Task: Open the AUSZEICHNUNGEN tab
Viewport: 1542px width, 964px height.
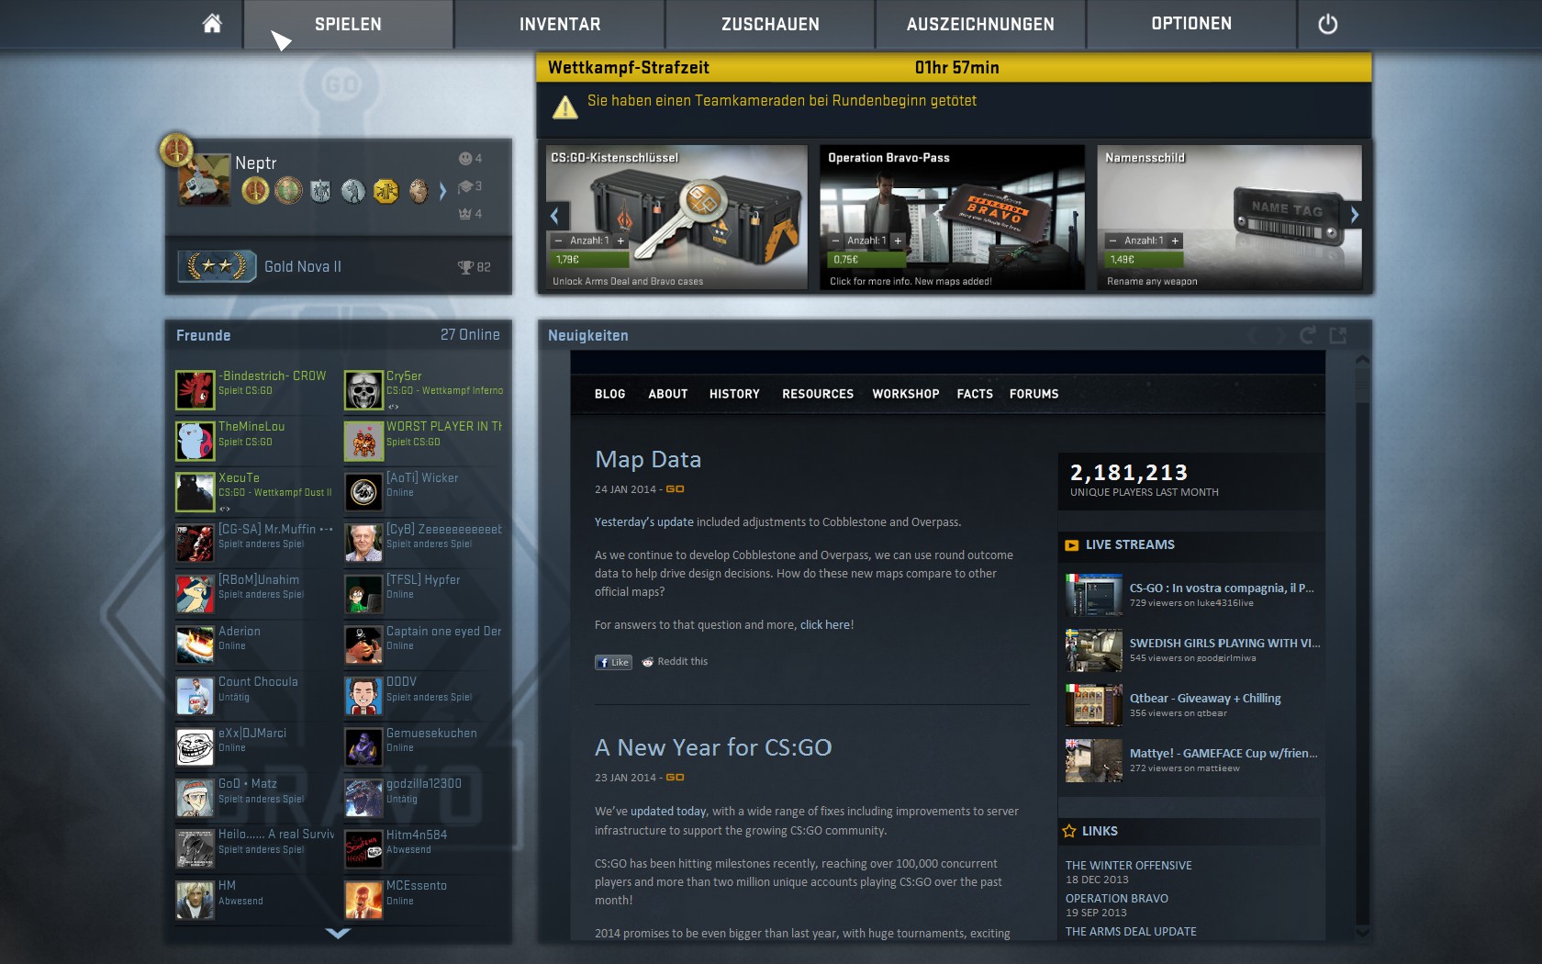Action: (x=980, y=24)
